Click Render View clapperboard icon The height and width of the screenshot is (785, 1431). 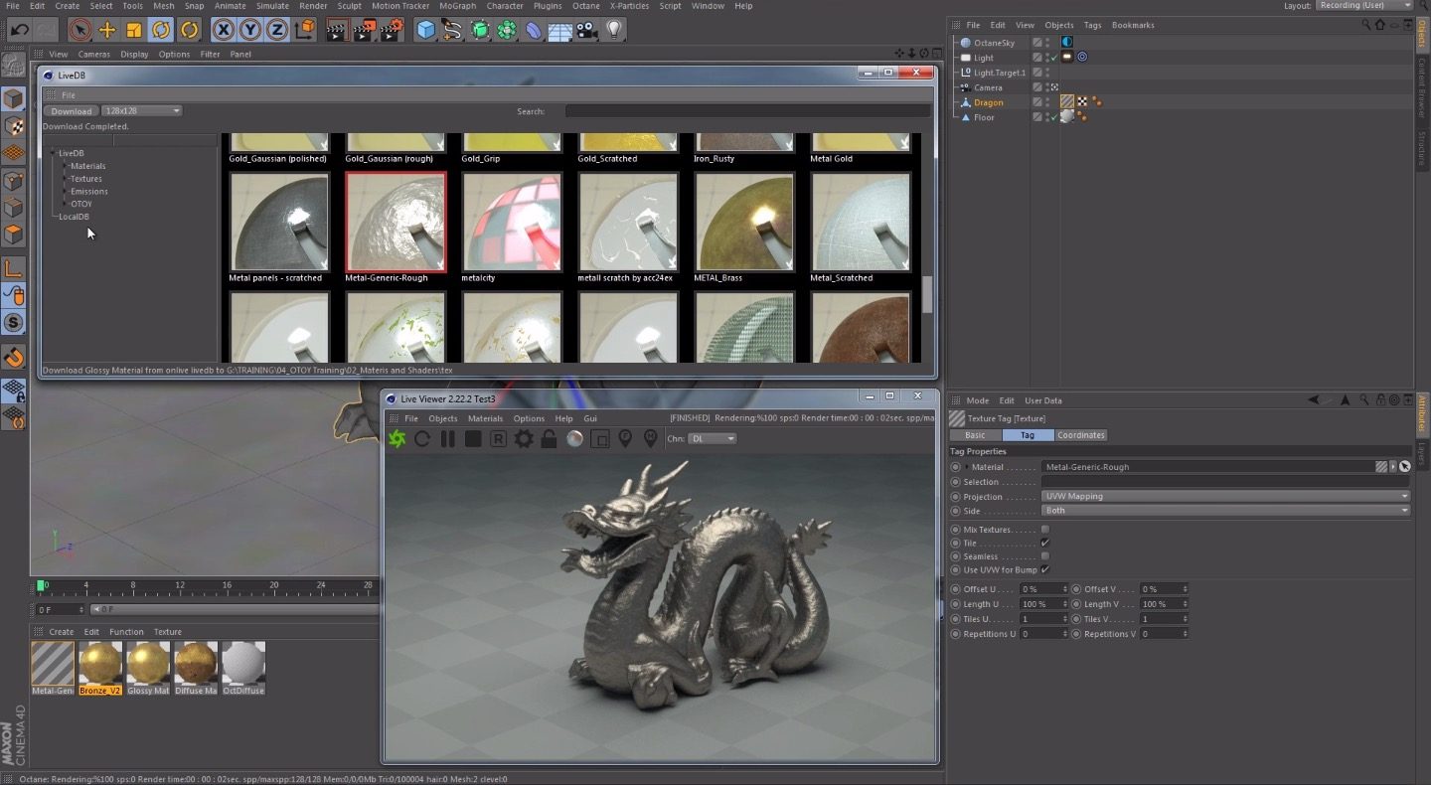click(338, 30)
